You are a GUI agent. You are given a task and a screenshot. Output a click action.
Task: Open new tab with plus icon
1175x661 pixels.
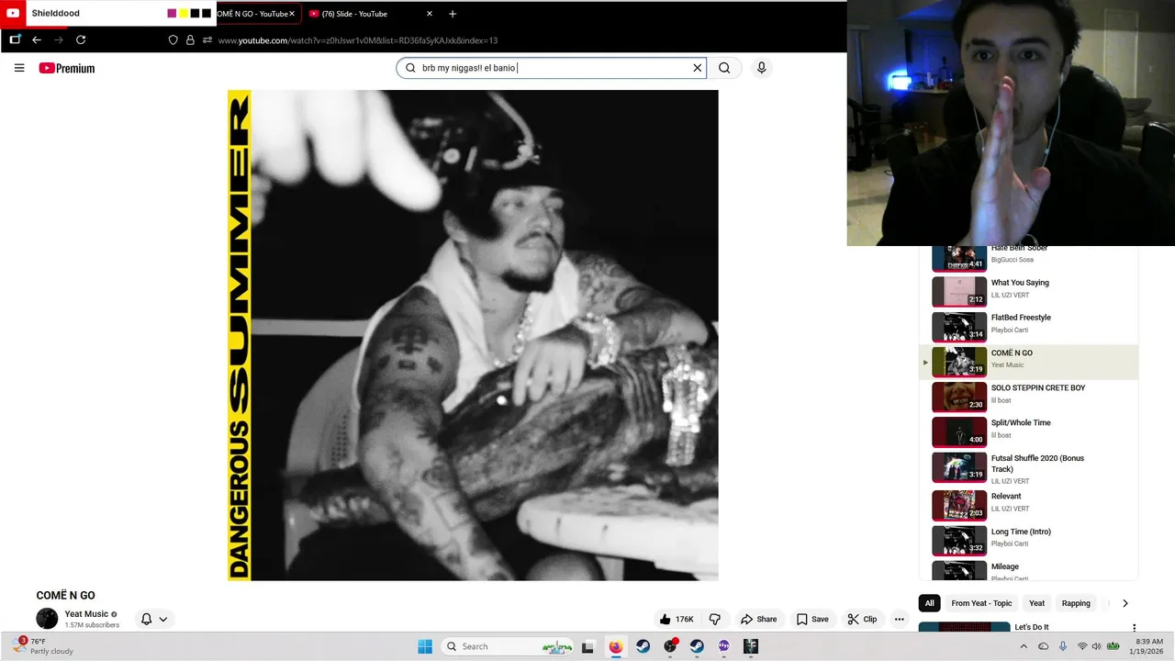(453, 14)
